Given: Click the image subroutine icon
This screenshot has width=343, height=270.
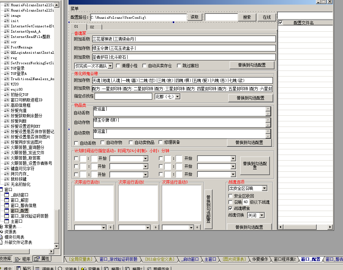Looking at the screenshot, I should point(7,15).
